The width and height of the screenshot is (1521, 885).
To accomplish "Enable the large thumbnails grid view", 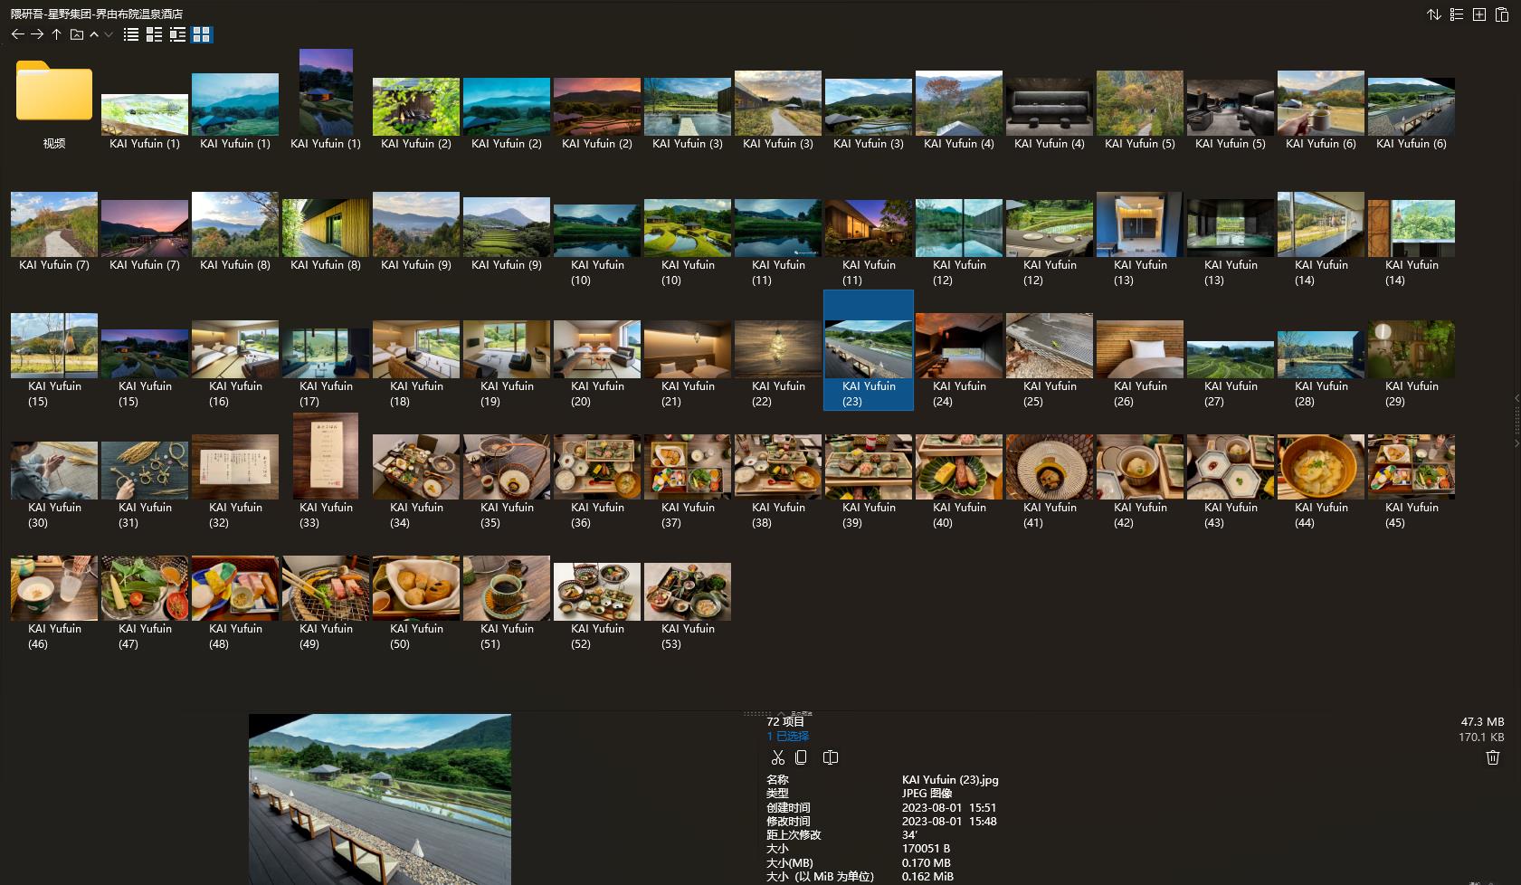I will (202, 34).
